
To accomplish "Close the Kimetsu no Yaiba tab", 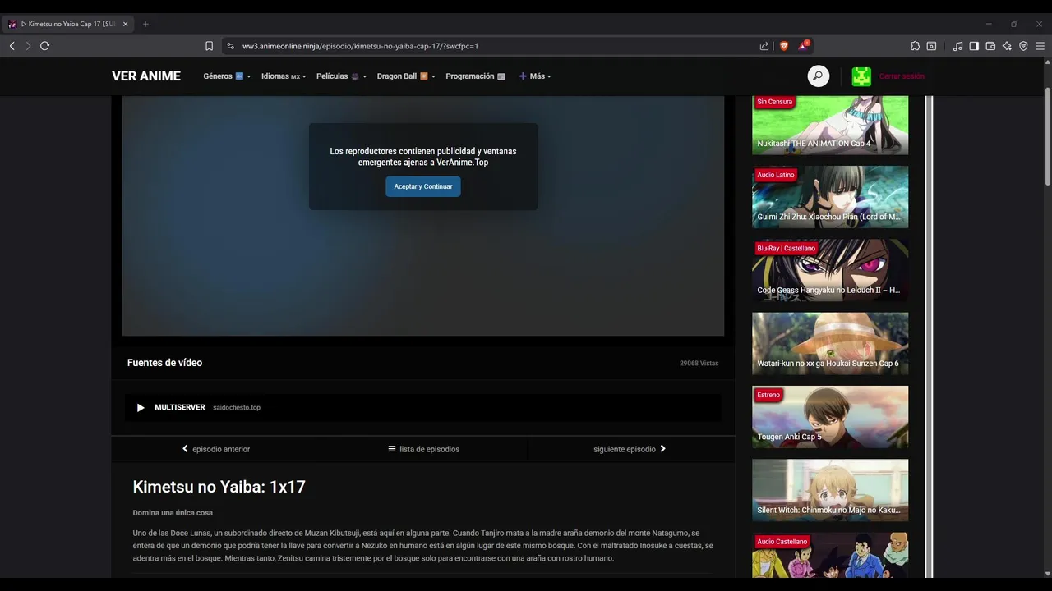I will pyautogui.click(x=126, y=24).
